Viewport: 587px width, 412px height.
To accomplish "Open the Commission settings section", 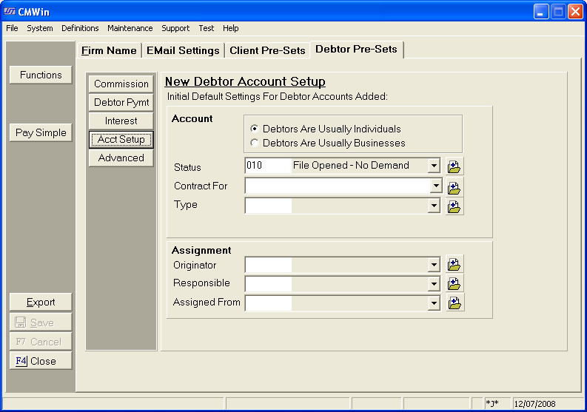I will tap(121, 84).
